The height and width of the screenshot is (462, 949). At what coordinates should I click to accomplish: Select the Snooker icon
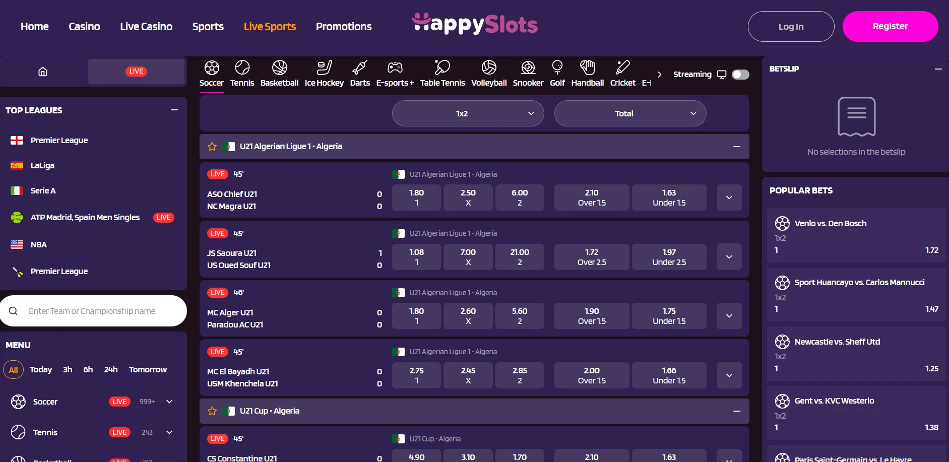[528, 68]
